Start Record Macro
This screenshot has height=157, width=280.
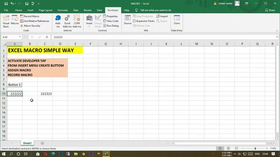click(x=30, y=16)
